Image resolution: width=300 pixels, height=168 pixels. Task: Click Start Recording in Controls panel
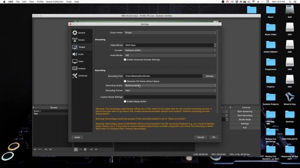click(x=245, y=115)
